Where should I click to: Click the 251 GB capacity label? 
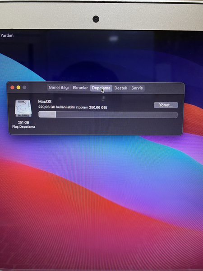(x=23, y=122)
